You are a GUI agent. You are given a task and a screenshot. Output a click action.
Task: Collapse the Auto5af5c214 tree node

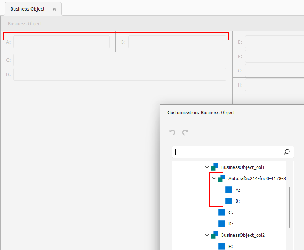(x=214, y=178)
